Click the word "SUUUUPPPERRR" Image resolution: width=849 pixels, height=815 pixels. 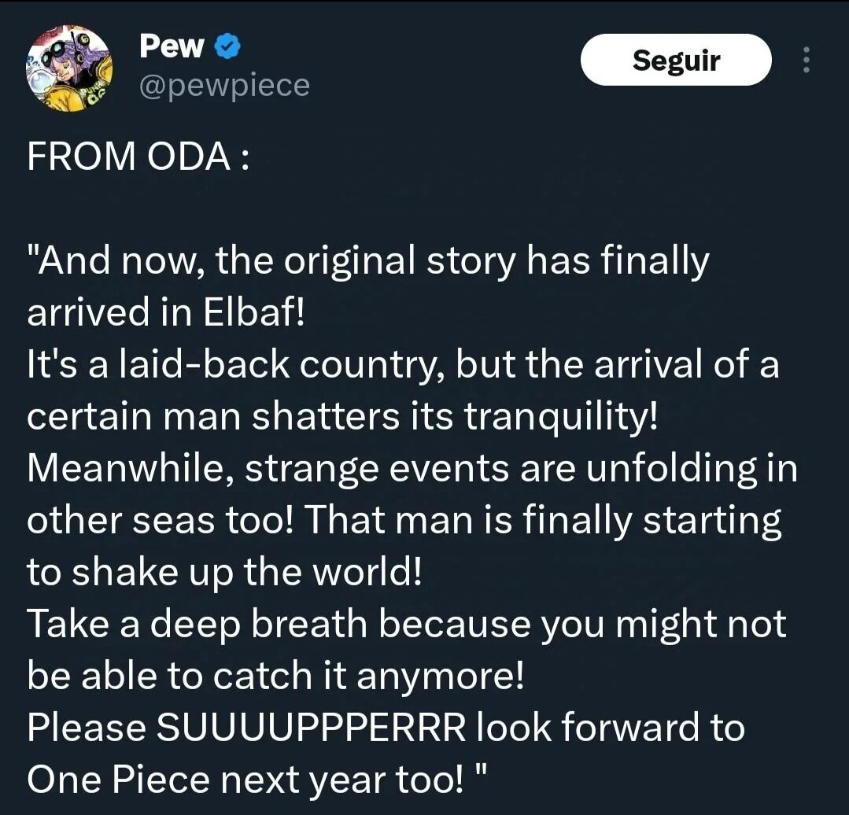(x=312, y=728)
